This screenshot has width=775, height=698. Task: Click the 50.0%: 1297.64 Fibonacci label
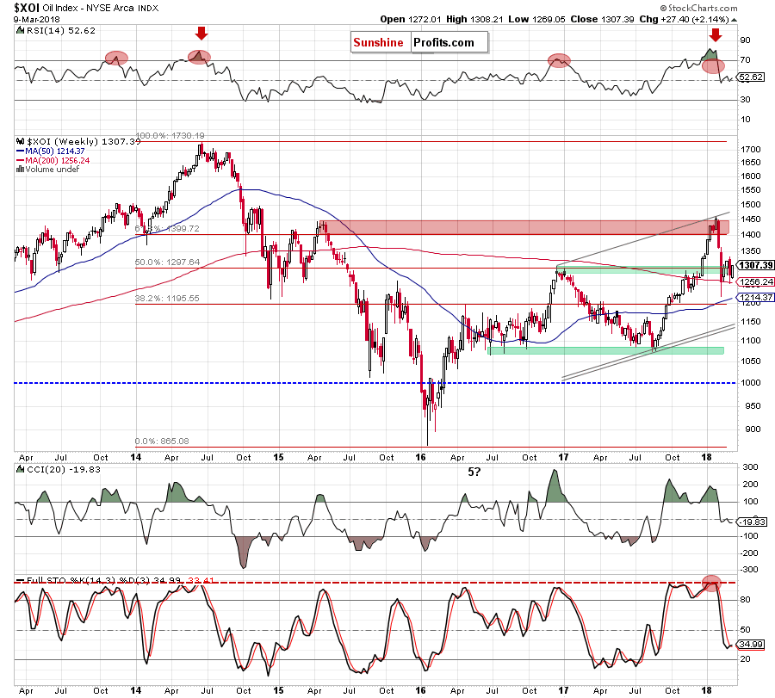tap(168, 262)
